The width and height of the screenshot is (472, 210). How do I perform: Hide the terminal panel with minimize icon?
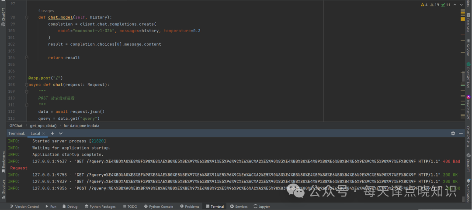coord(461,133)
